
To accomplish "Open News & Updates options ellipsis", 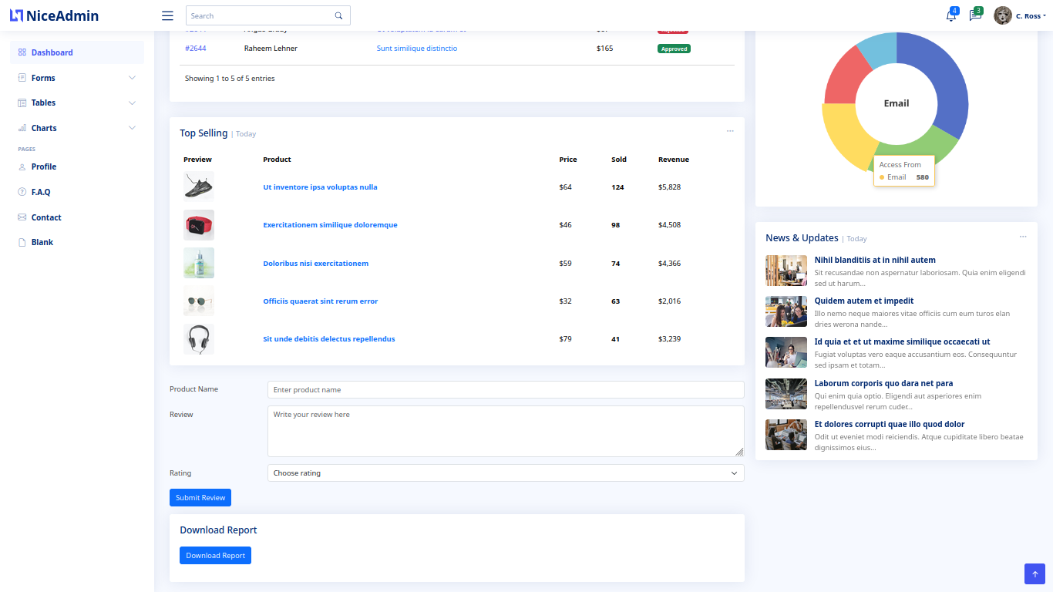I will pyautogui.click(x=1023, y=237).
